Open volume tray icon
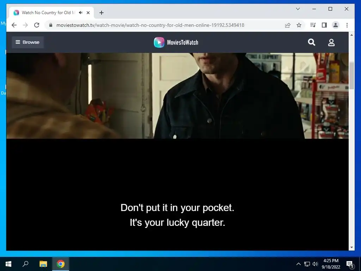Screen dimensions: 361x271 [315, 264]
